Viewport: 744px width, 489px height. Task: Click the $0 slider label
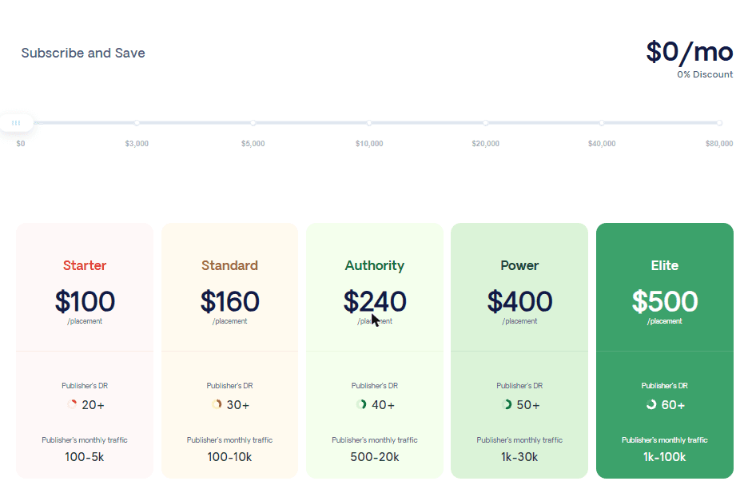point(21,143)
